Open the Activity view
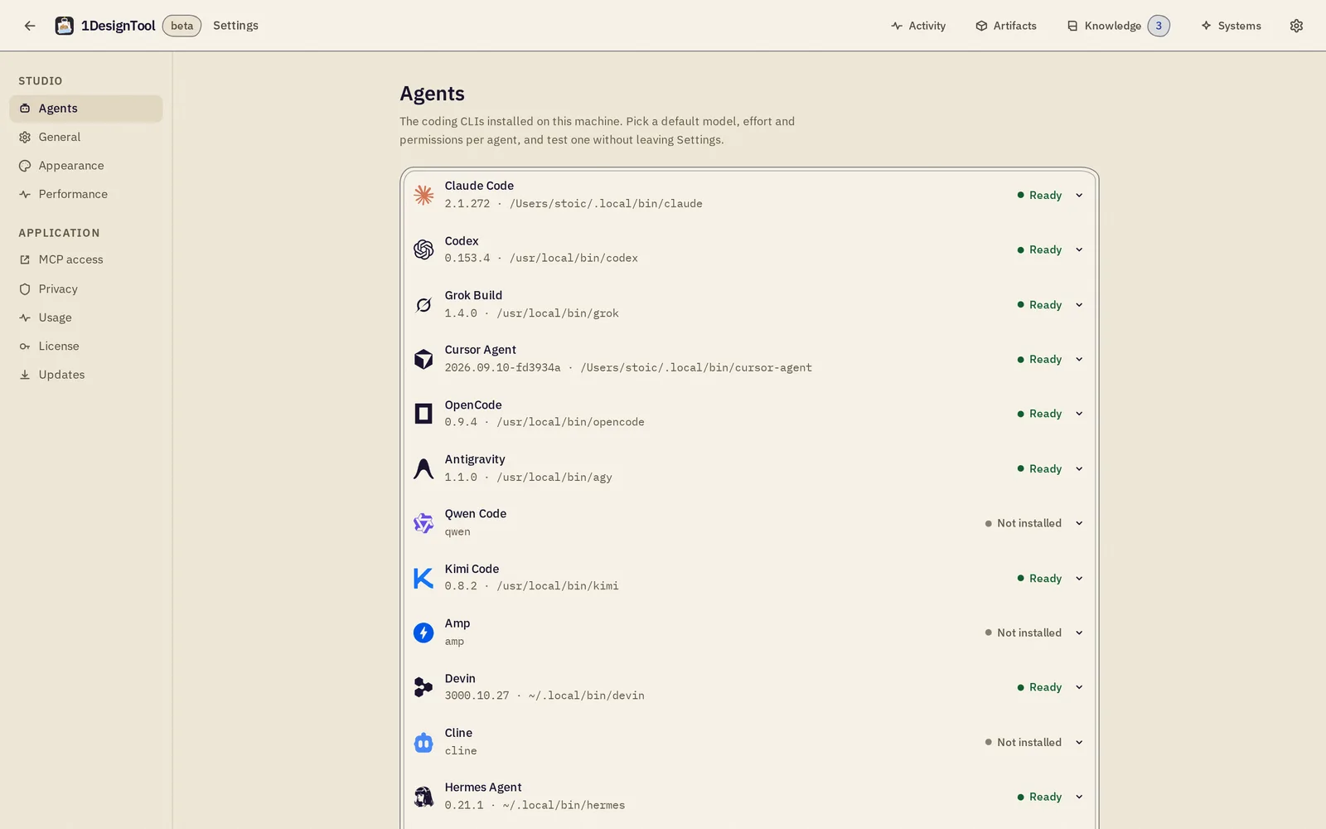This screenshot has width=1326, height=829. [918, 26]
